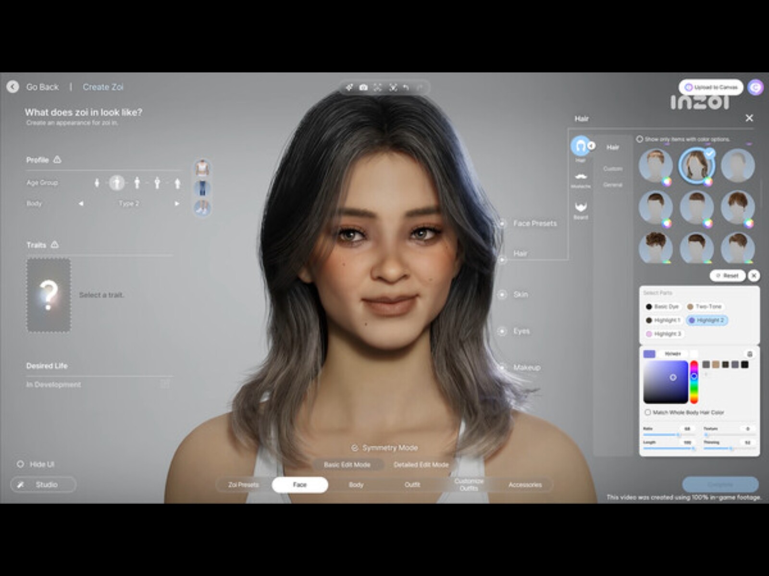This screenshot has height=576, width=769.
Task: Select the long wavy hairstyle thumbnail
Action: (696, 166)
